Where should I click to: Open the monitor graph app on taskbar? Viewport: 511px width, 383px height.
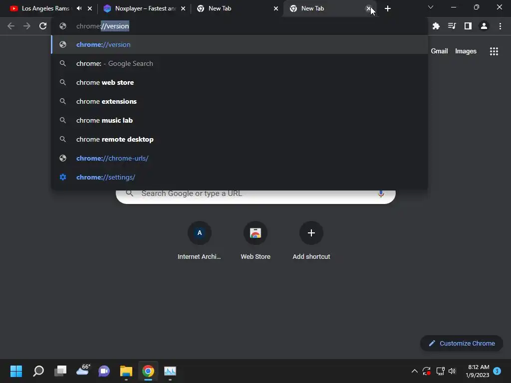[170, 371]
